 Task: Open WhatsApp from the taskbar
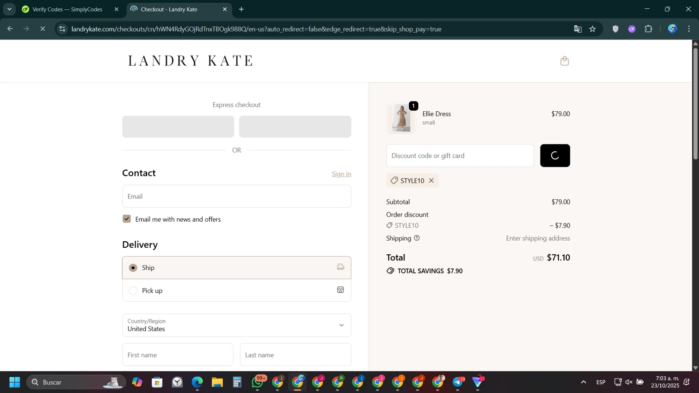pyautogui.click(x=258, y=382)
